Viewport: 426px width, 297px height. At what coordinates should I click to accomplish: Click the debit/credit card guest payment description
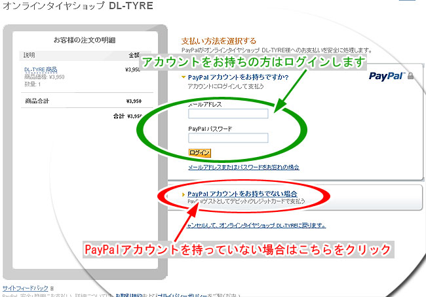pyautogui.click(x=246, y=201)
